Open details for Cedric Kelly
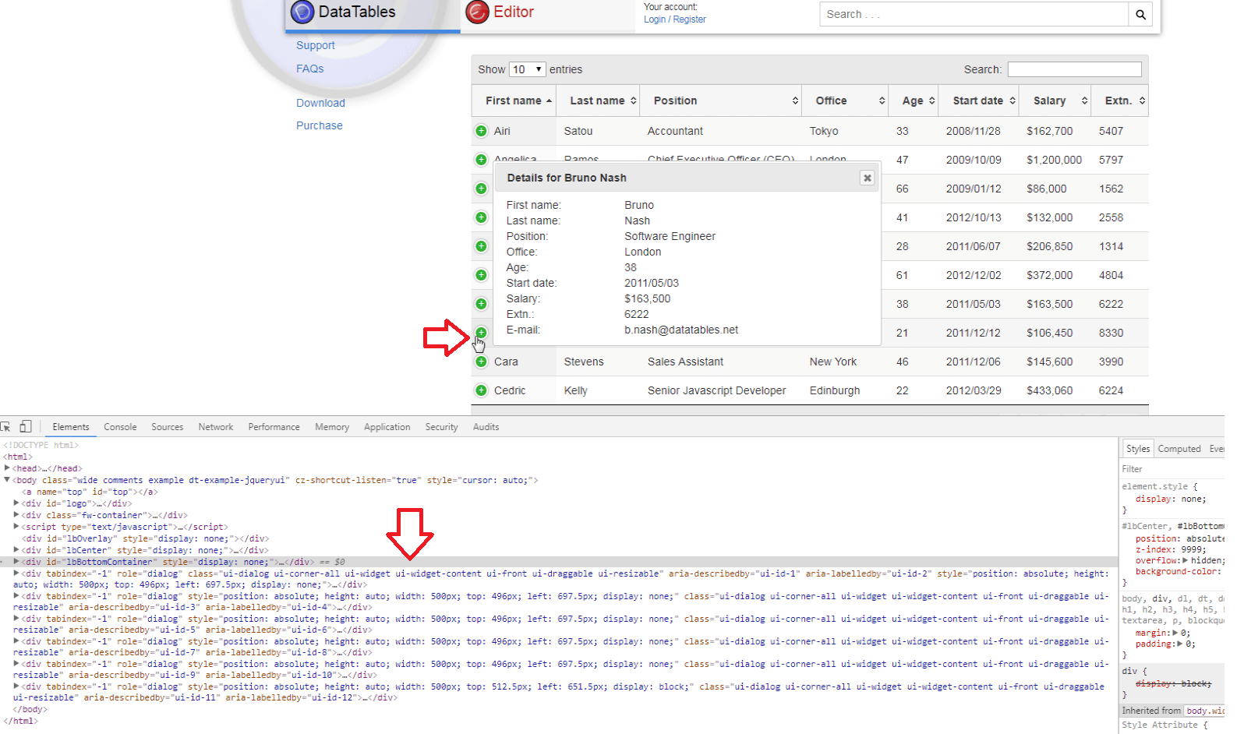1244x734 pixels. (481, 390)
